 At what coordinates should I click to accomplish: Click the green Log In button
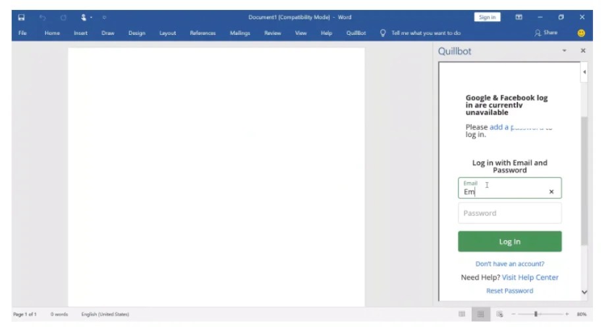coord(509,241)
